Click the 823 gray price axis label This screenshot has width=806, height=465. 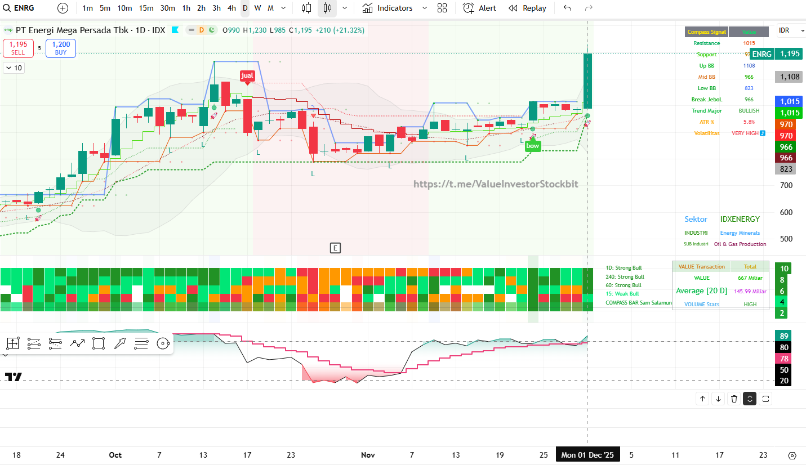pos(786,169)
